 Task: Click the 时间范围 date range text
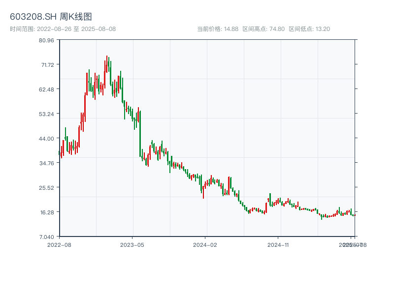[63, 29]
